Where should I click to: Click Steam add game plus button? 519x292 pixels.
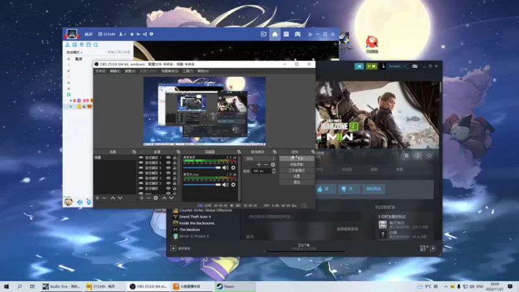tap(173, 249)
